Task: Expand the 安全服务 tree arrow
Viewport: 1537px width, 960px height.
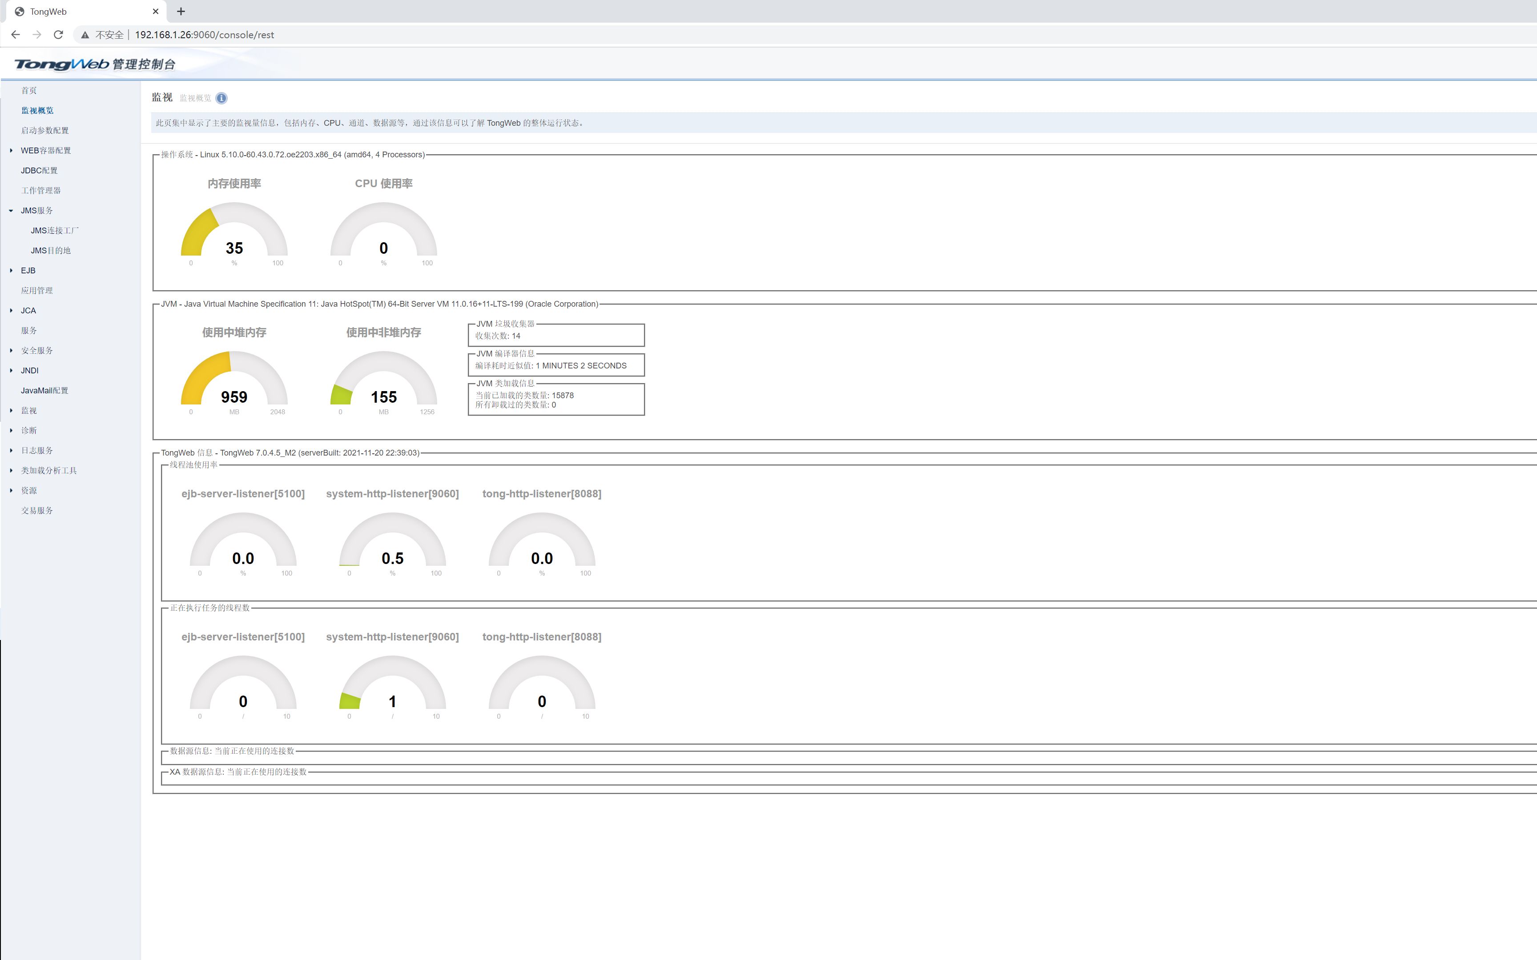Action: click(x=12, y=351)
